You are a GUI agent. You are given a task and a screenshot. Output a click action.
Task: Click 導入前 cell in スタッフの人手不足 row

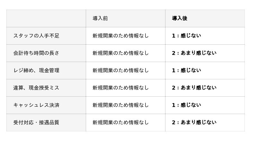[x=120, y=36]
